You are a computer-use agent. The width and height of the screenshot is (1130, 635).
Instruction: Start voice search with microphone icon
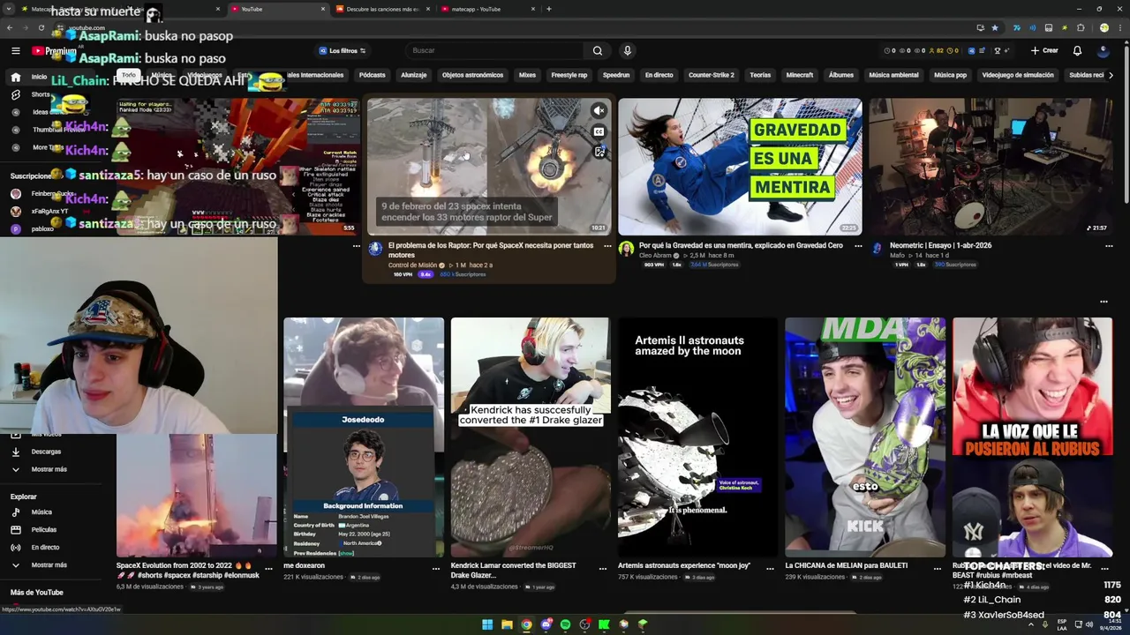(627, 50)
